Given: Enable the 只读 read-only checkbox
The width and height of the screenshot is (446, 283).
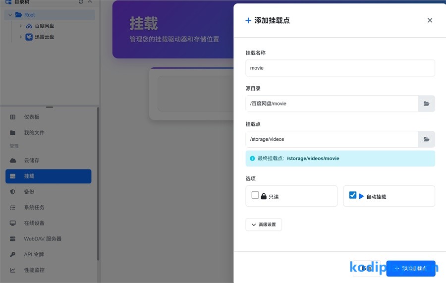Looking at the screenshot, I should (x=255, y=195).
